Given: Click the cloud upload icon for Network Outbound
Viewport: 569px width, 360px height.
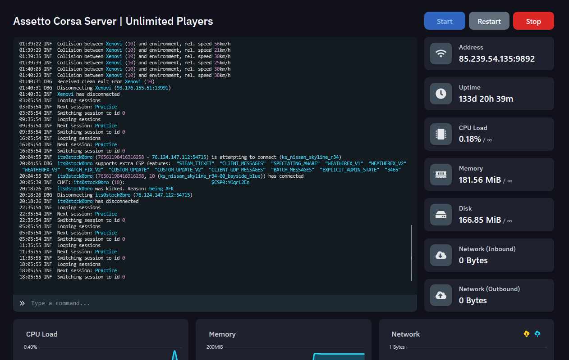Looking at the screenshot, I should tap(441, 295).
